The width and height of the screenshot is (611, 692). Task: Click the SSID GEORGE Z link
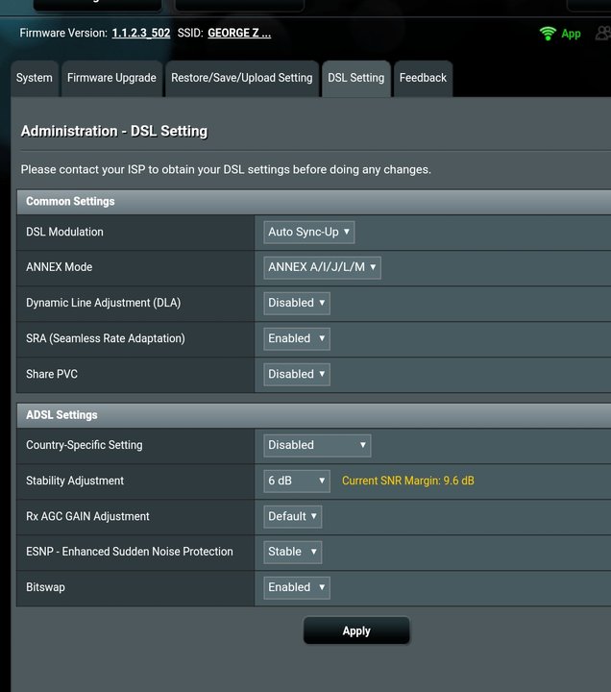239,33
